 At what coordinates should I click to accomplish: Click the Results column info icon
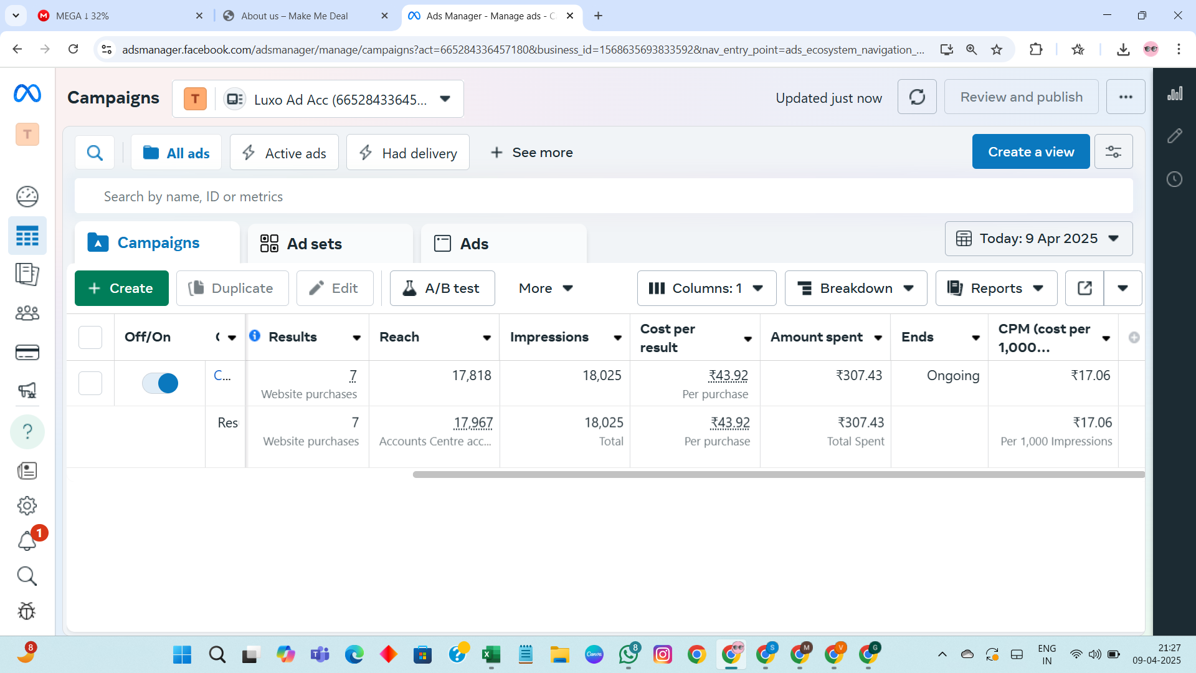click(x=255, y=336)
